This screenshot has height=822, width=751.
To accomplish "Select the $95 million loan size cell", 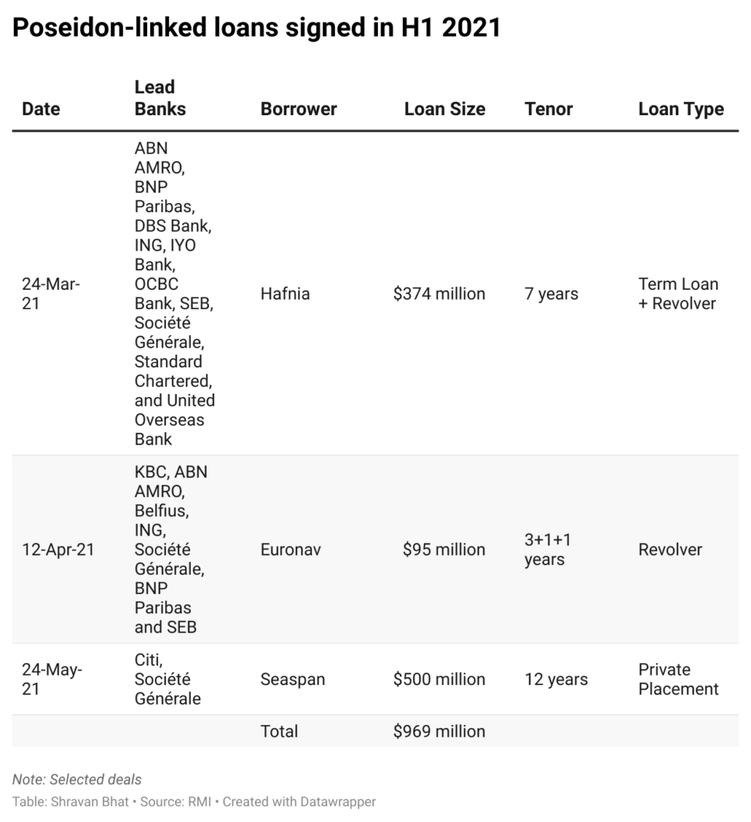I will (444, 550).
